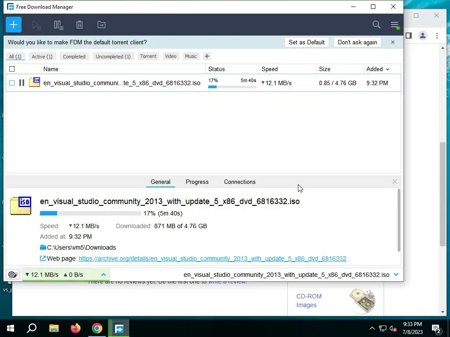Pause selected downloads in toolbar

(x=58, y=25)
